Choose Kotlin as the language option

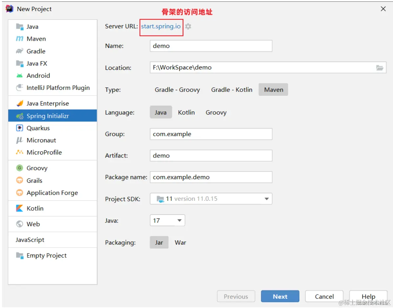pyautogui.click(x=186, y=112)
